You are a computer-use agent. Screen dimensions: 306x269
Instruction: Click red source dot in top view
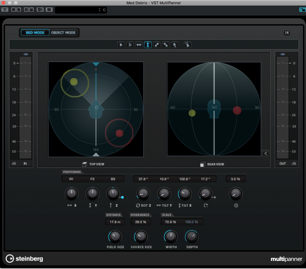(120, 133)
